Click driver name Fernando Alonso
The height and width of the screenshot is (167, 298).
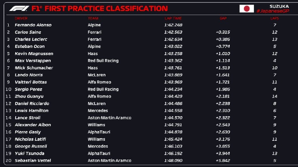click(x=33, y=25)
